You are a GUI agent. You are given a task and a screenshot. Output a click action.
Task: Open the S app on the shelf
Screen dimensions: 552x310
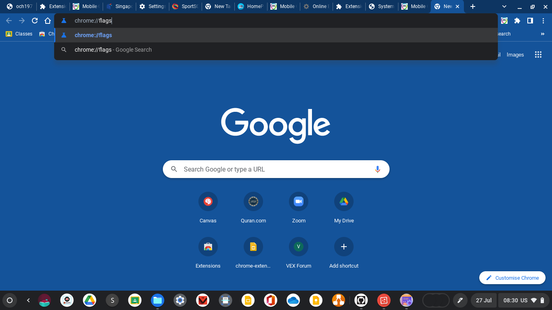(112, 300)
